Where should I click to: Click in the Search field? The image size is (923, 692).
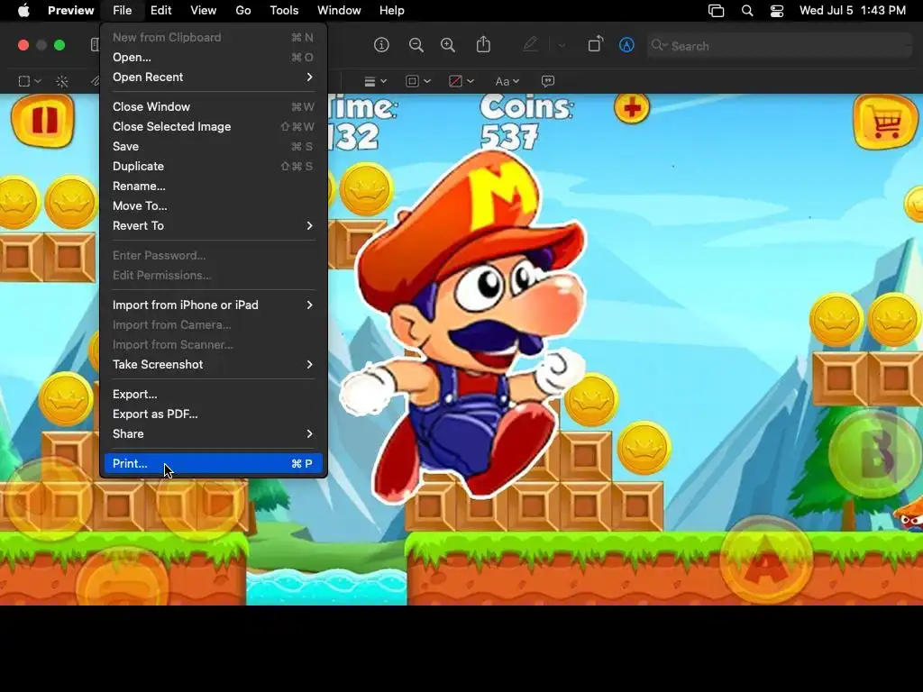click(x=780, y=46)
